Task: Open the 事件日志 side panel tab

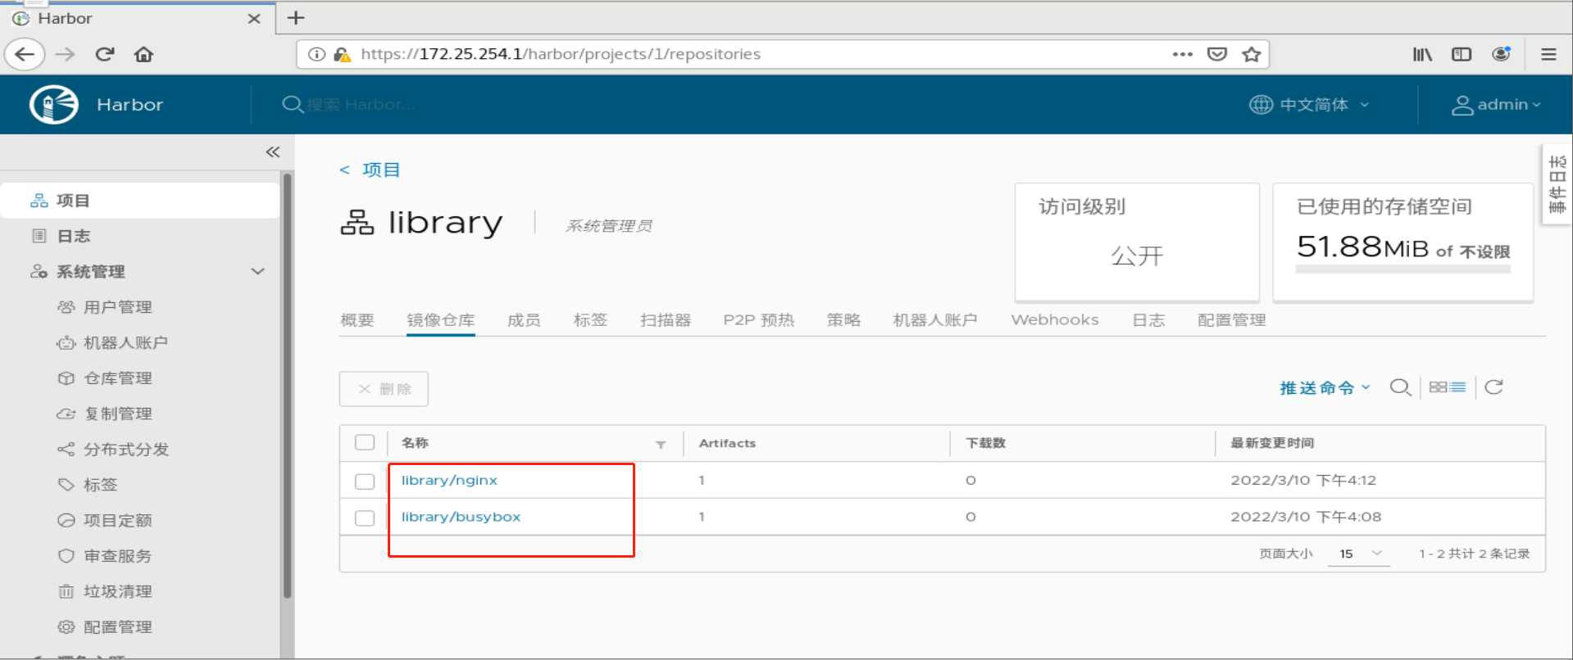Action: click(1557, 183)
